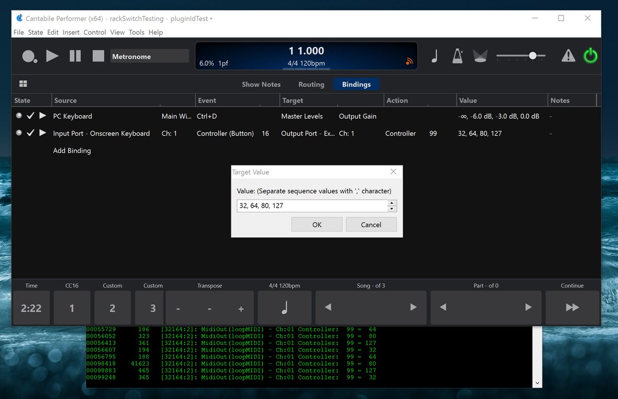Image resolution: width=618 pixels, height=399 pixels.
Task: Select the Controller (Button) event cell
Action: tap(225, 133)
